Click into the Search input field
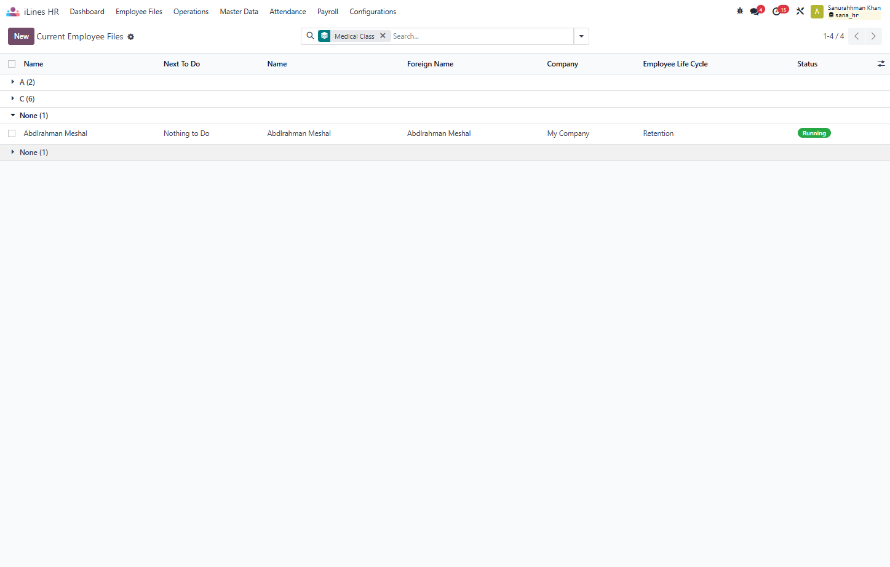The image size is (890, 567). (x=482, y=36)
